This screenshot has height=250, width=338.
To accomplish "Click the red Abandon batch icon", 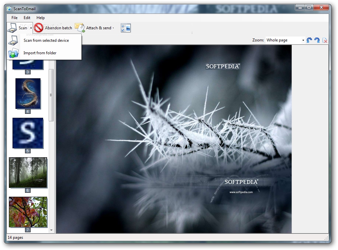I will [x=39, y=28].
